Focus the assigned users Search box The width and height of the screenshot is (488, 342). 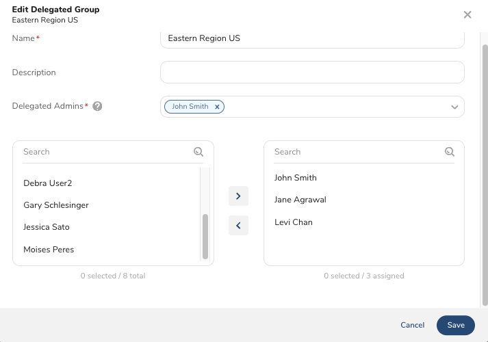pyautogui.click(x=356, y=152)
